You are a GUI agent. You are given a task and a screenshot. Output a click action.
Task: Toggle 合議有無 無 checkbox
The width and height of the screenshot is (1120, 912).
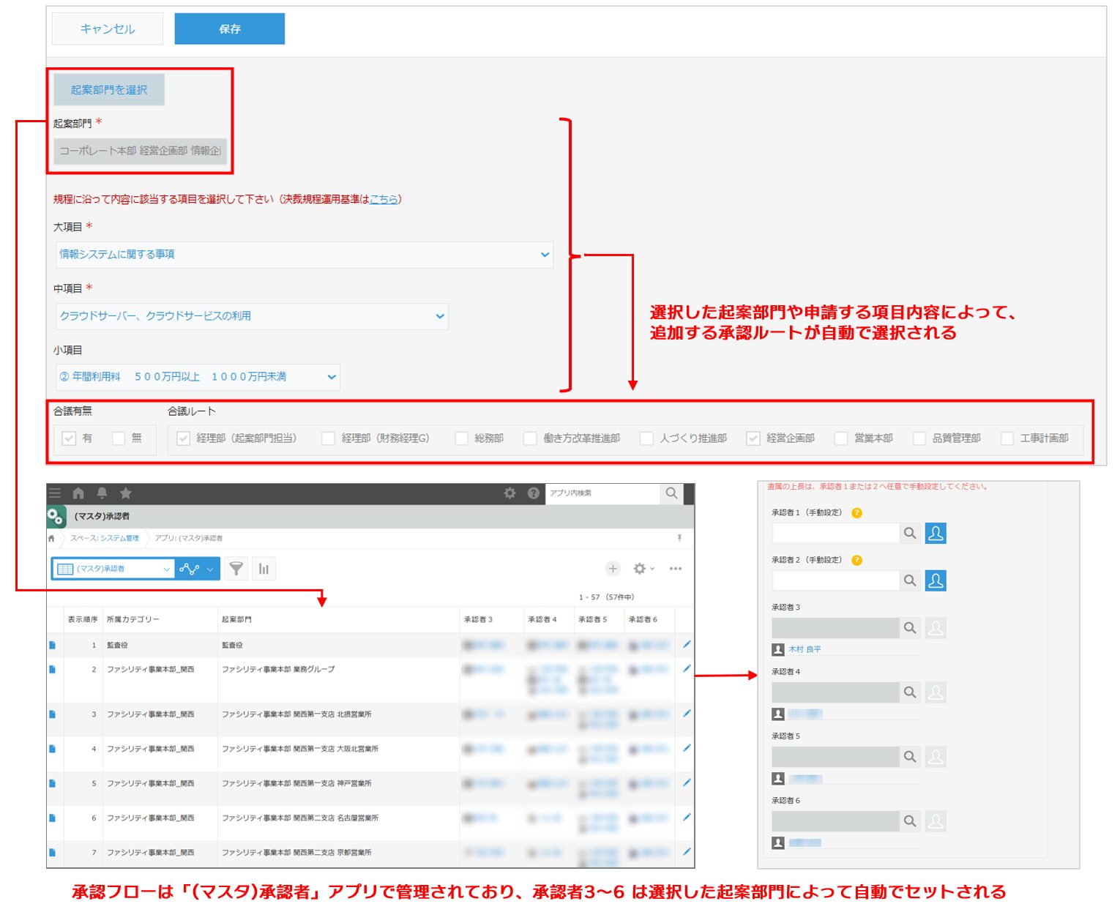[x=119, y=438]
